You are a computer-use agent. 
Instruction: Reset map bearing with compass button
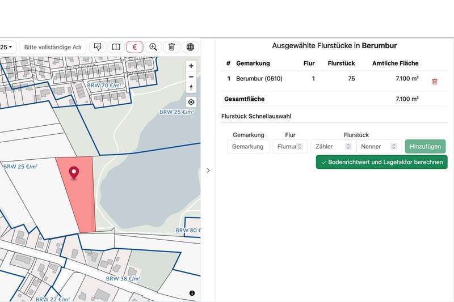tap(191, 88)
